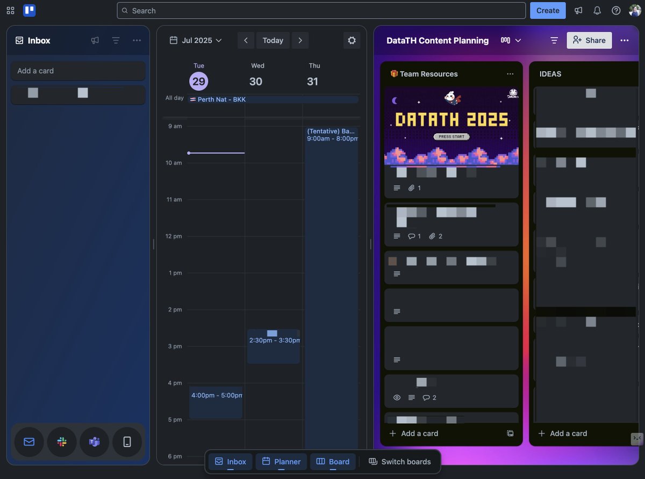Open Team Resources list actions menu
The height and width of the screenshot is (479, 645).
(510, 74)
